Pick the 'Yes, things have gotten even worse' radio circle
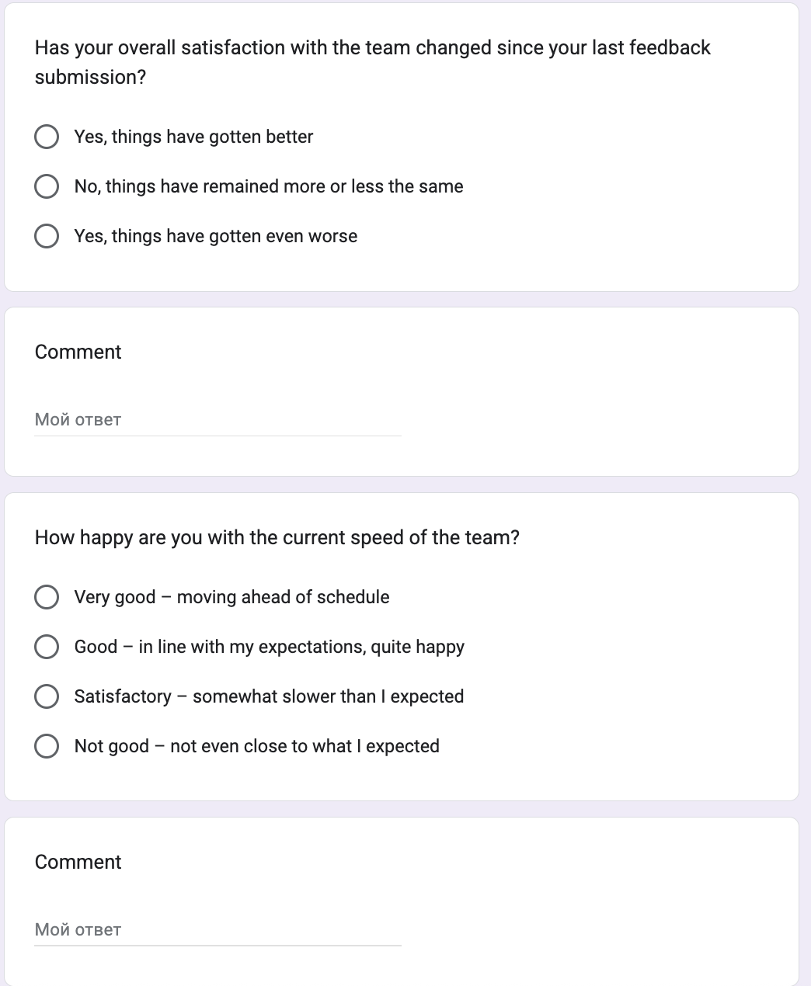This screenshot has height=986, width=811. (47, 236)
